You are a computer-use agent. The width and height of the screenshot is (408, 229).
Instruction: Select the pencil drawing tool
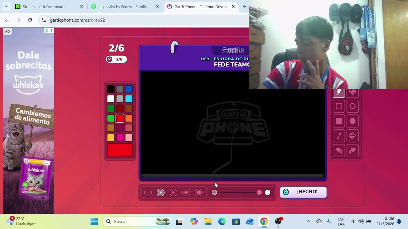339,93
